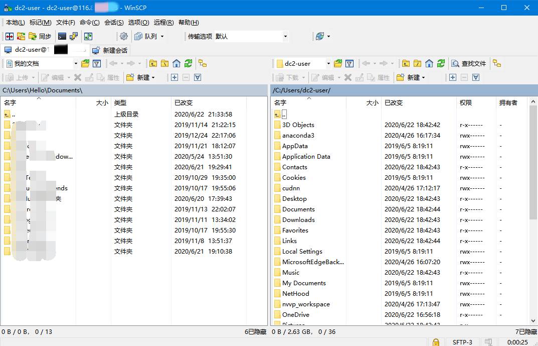Refresh the local panel with green arrows
This screenshot has width=538, height=346.
click(x=188, y=64)
